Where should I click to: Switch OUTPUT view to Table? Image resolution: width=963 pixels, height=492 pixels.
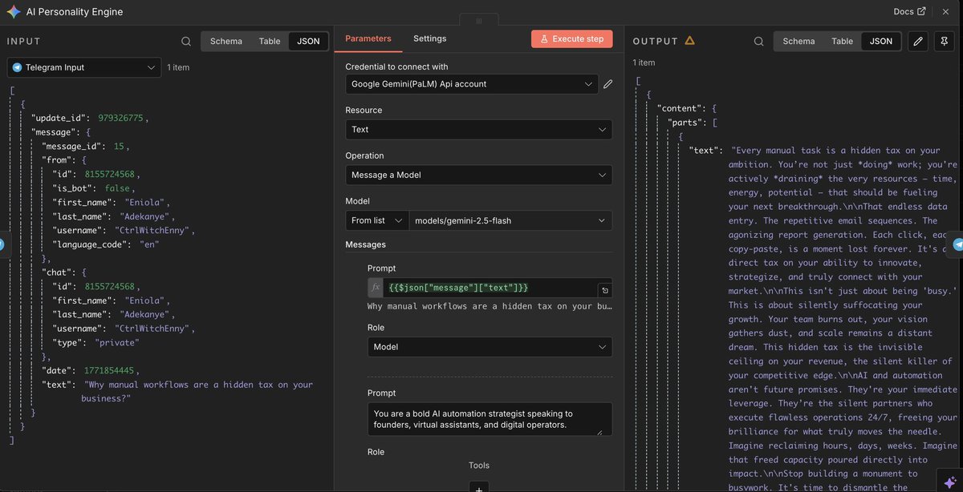click(x=843, y=41)
